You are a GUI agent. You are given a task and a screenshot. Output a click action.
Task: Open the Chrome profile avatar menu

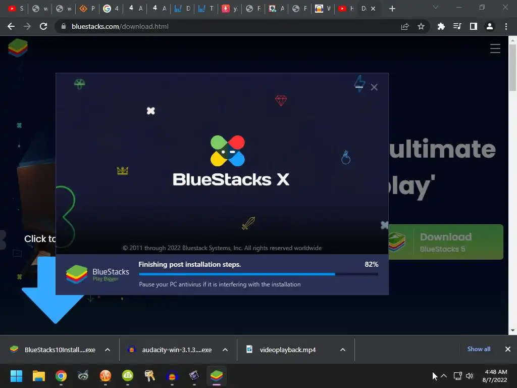[490, 26]
